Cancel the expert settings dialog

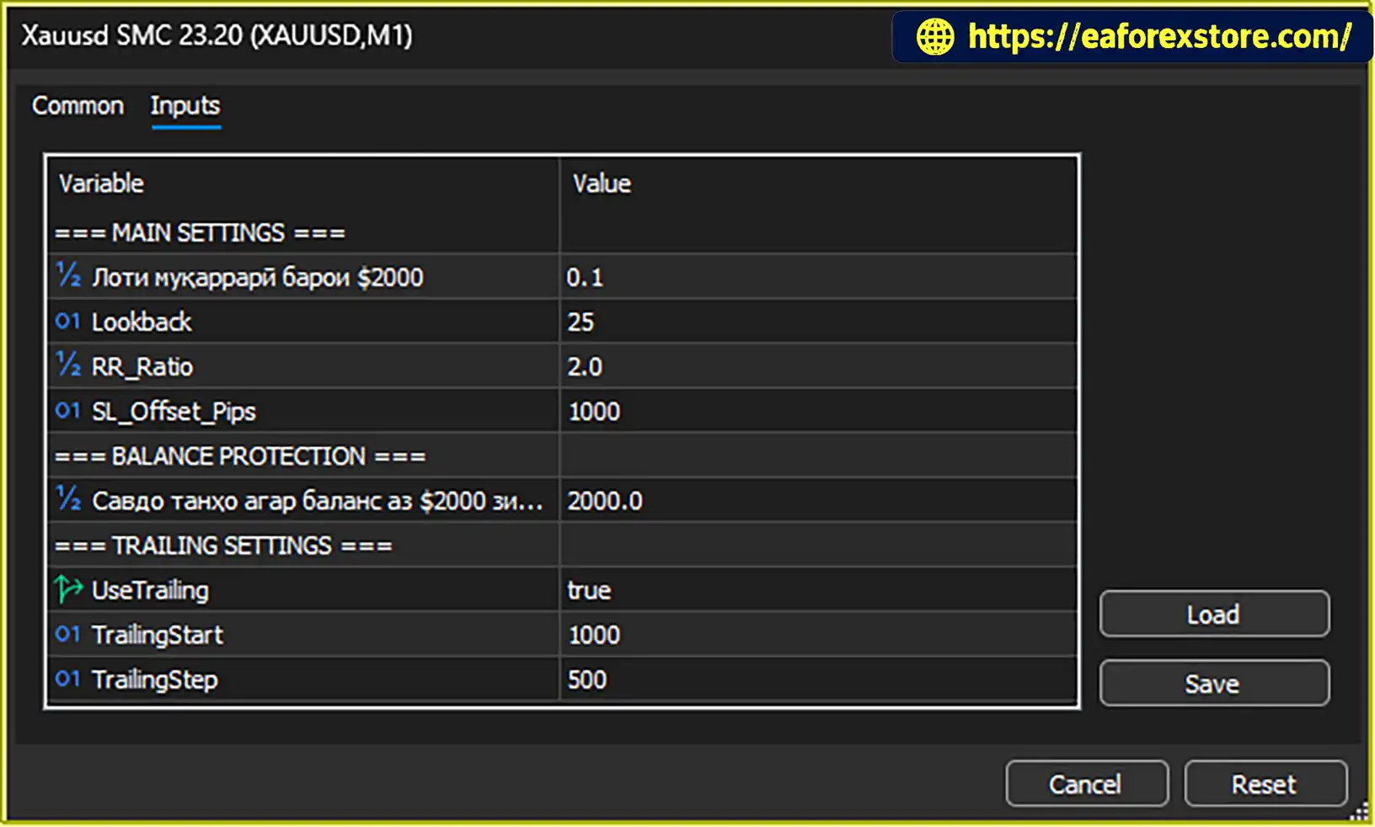click(1086, 784)
